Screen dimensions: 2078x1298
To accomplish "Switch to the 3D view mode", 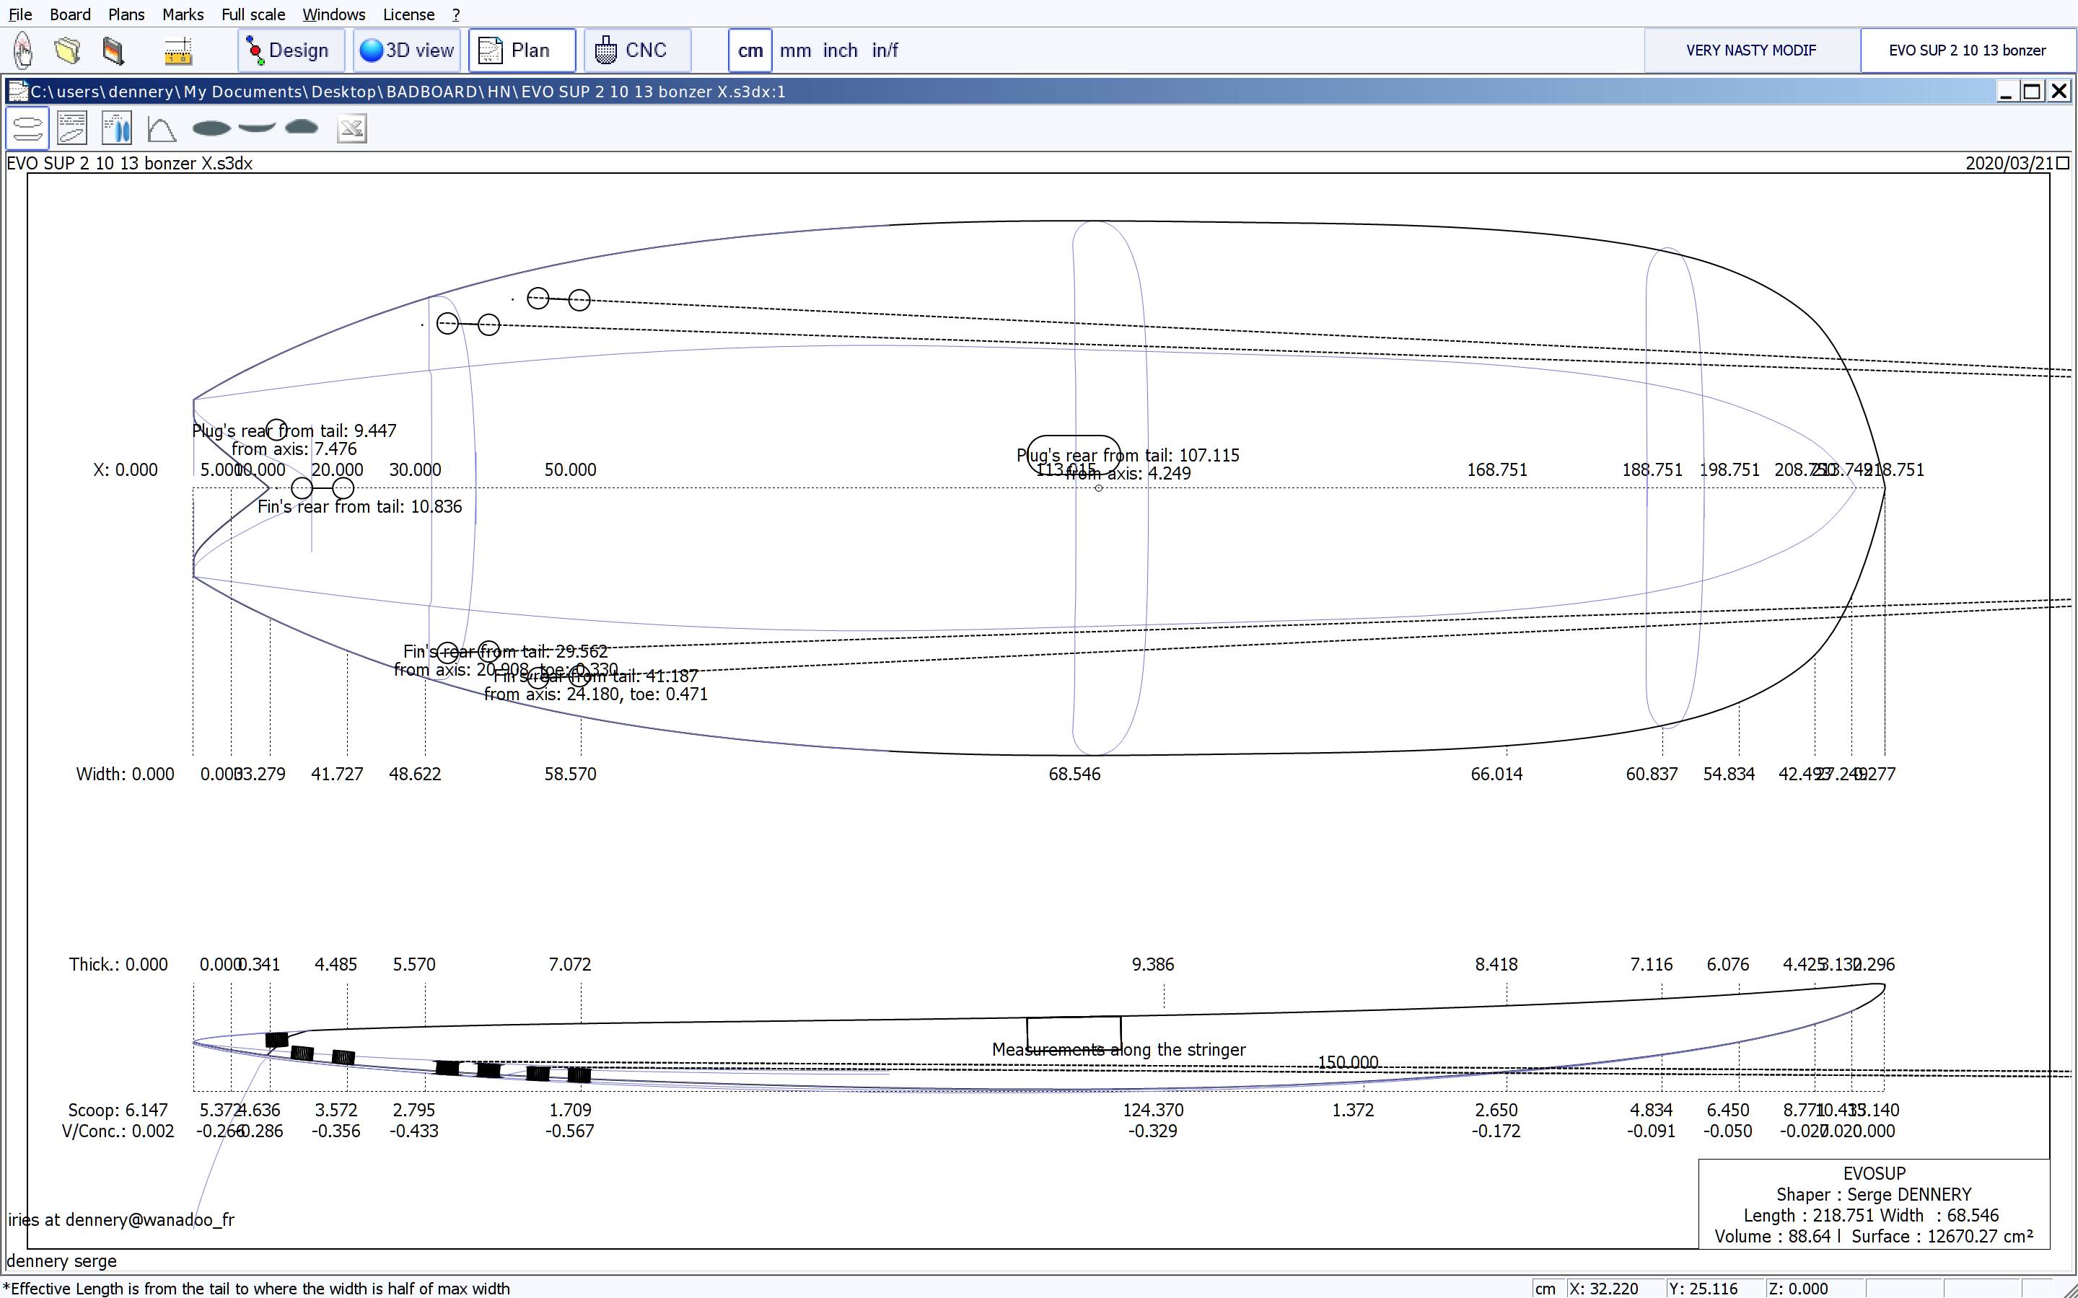I will [x=407, y=50].
